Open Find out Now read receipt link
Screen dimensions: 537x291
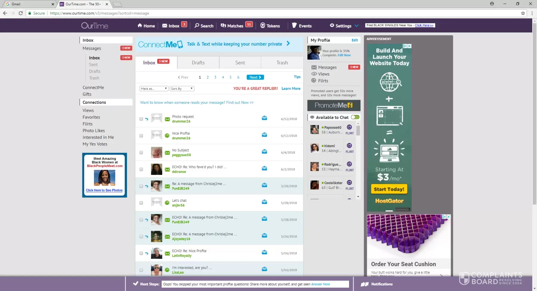tap(240, 103)
